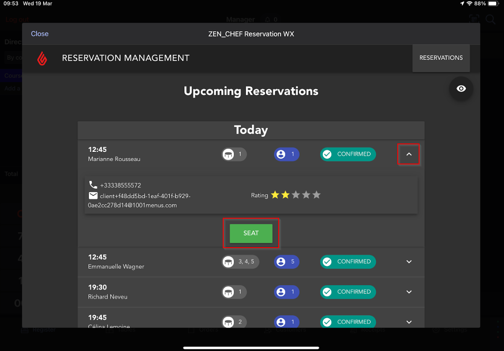Click tables 3, 4, 5 badge
504x351 pixels.
240,262
